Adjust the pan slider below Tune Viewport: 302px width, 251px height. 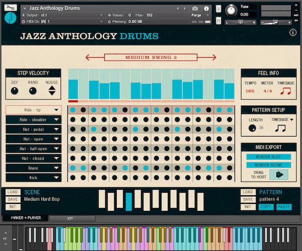tap(241, 23)
